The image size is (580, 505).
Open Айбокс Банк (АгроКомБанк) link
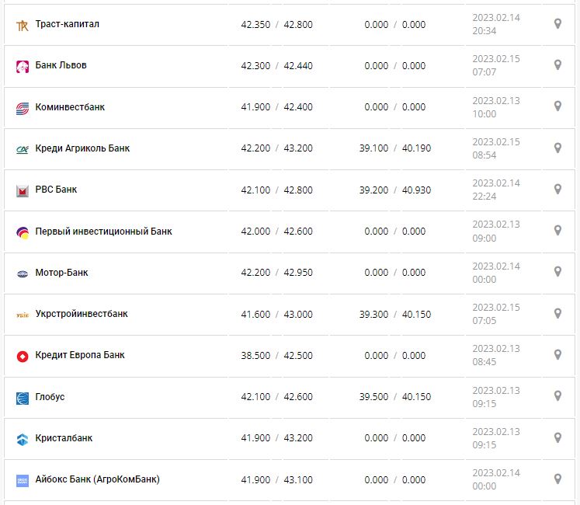click(98, 479)
